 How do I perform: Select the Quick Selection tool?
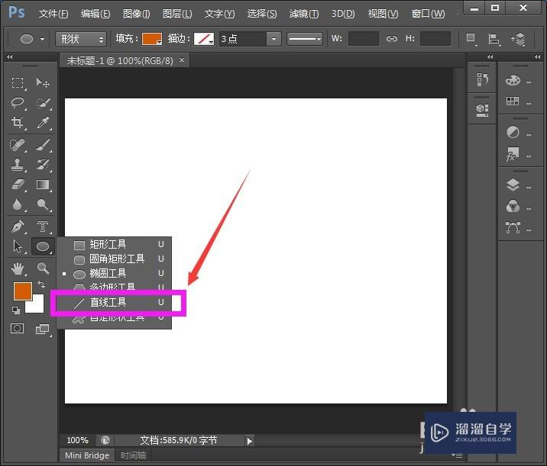[x=43, y=103]
